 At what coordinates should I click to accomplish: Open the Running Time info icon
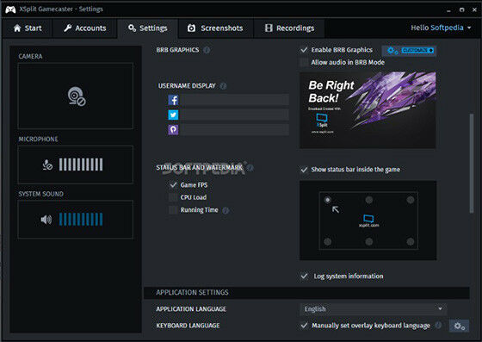226,210
